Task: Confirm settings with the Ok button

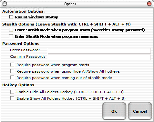Action: 114,111
